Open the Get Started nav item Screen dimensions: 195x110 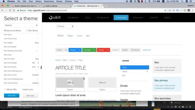pos(73,18)
